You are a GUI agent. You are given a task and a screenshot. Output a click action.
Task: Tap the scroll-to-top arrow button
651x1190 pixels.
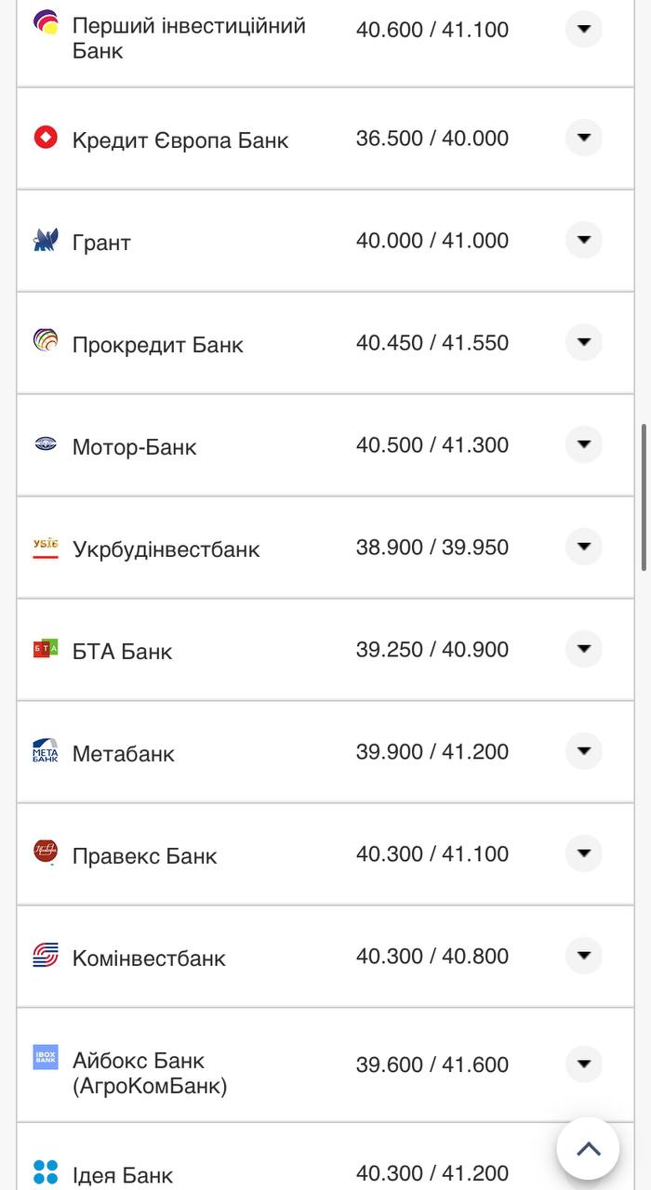pos(588,1148)
